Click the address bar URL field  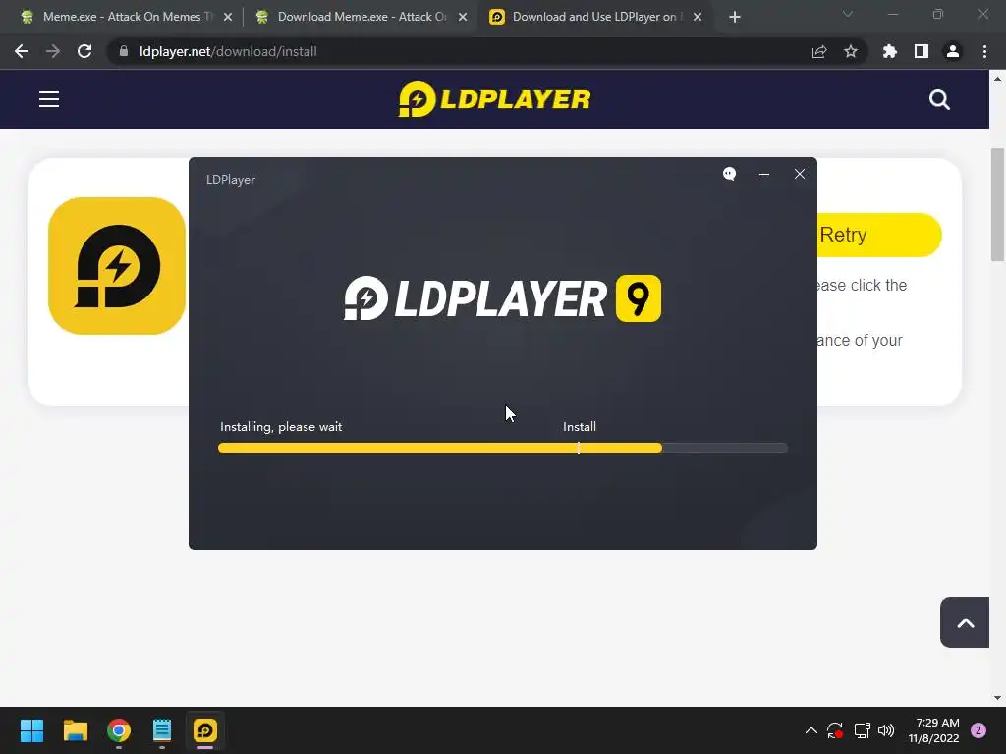pos(456,51)
